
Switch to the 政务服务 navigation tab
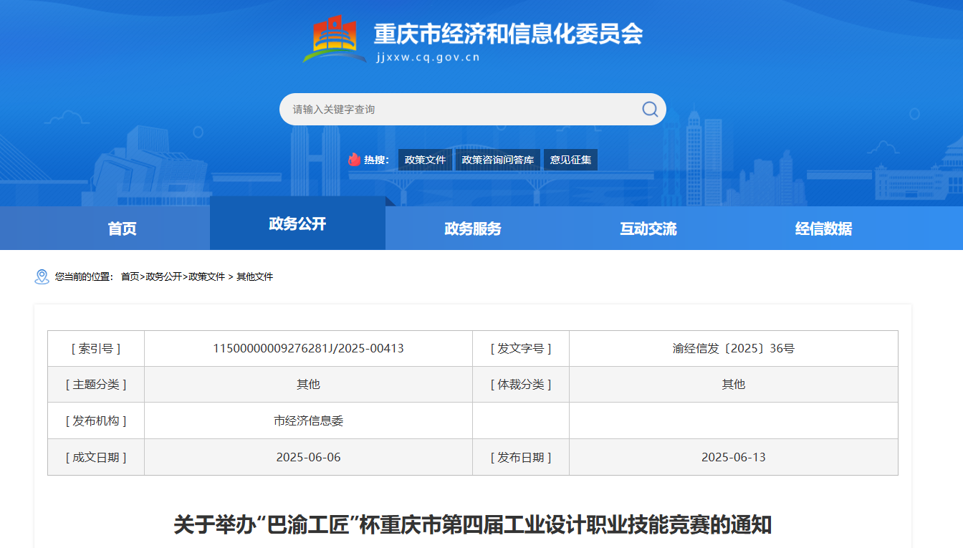(x=473, y=229)
